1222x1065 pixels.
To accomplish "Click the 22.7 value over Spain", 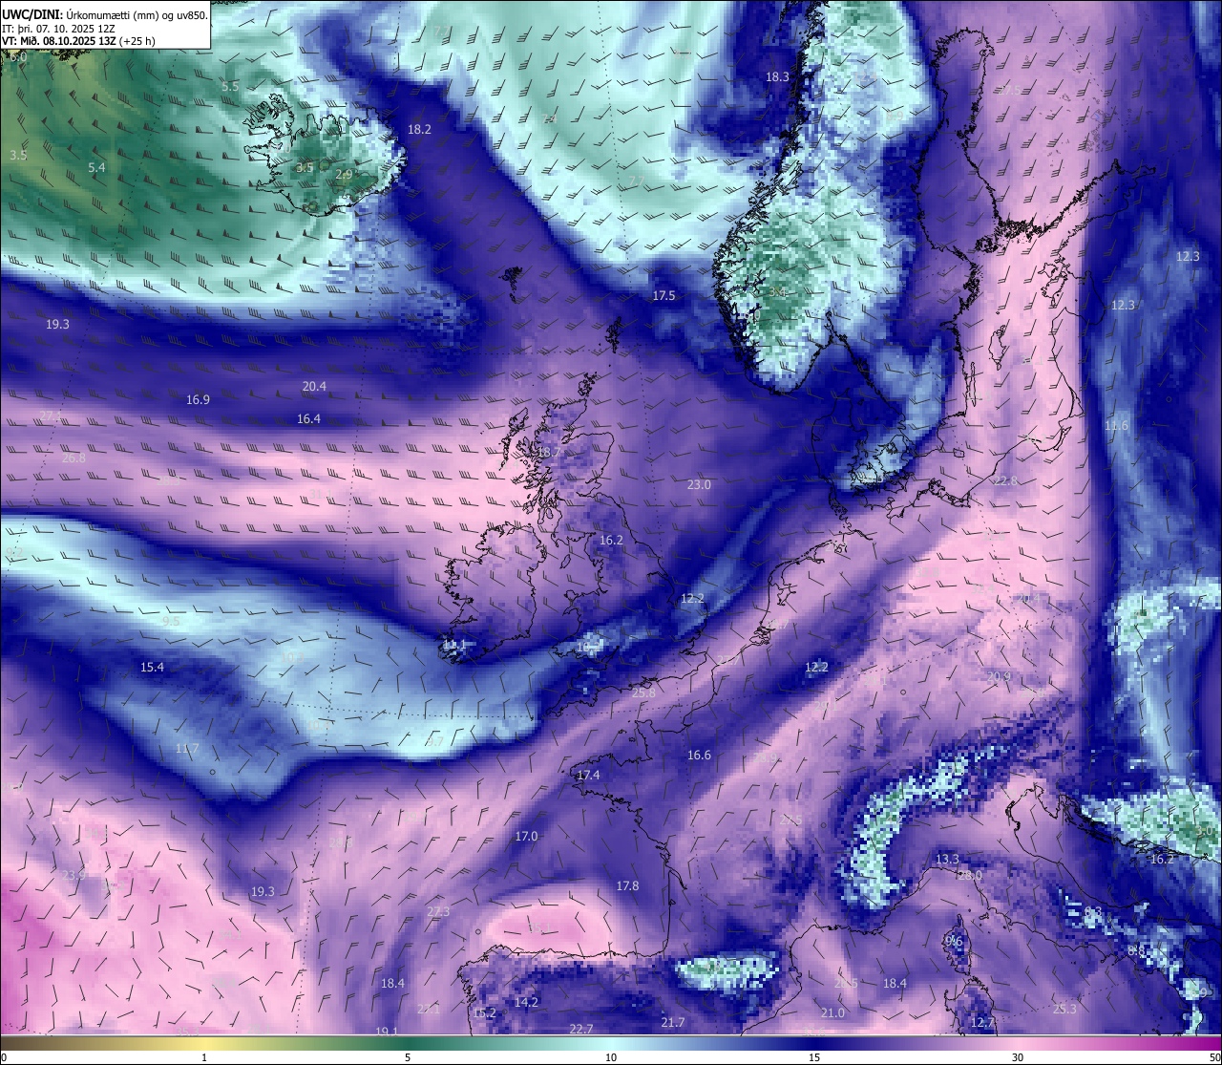I will tap(580, 1030).
